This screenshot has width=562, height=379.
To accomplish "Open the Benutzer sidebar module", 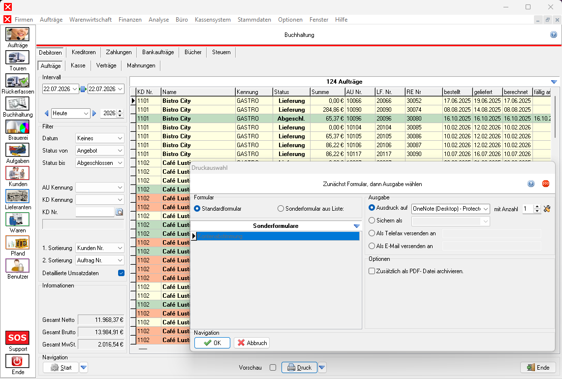I will click(x=17, y=269).
